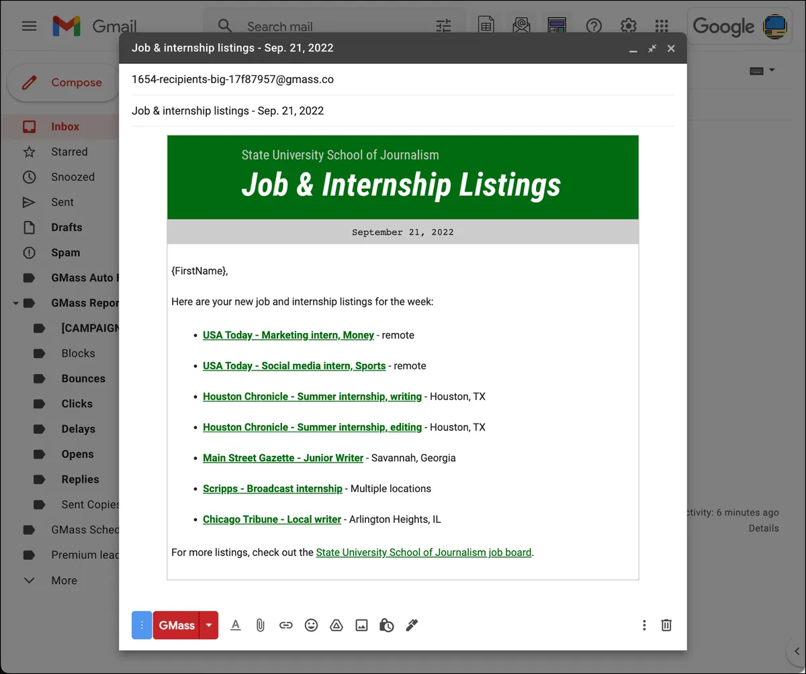The height and width of the screenshot is (674, 806).
Task: Open formatting options icon in compose
Action: (x=235, y=625)
